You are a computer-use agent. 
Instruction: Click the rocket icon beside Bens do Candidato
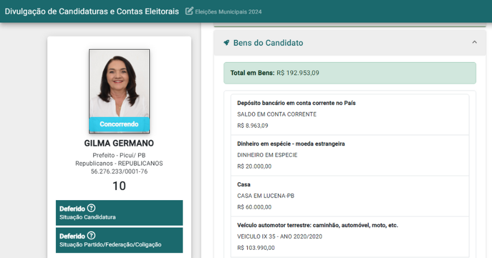click(226, 43)
